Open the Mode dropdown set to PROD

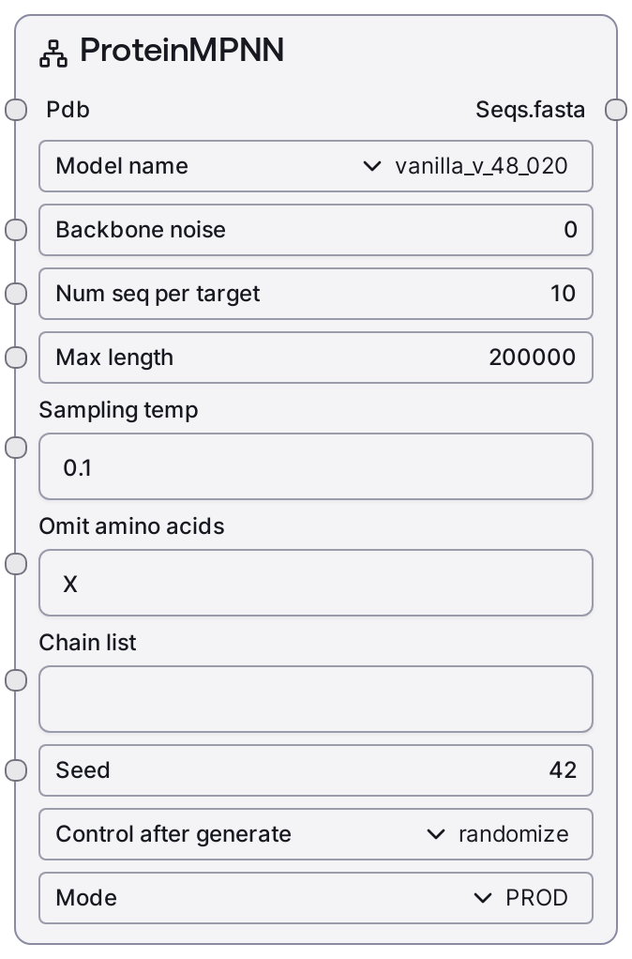point(315,898)
